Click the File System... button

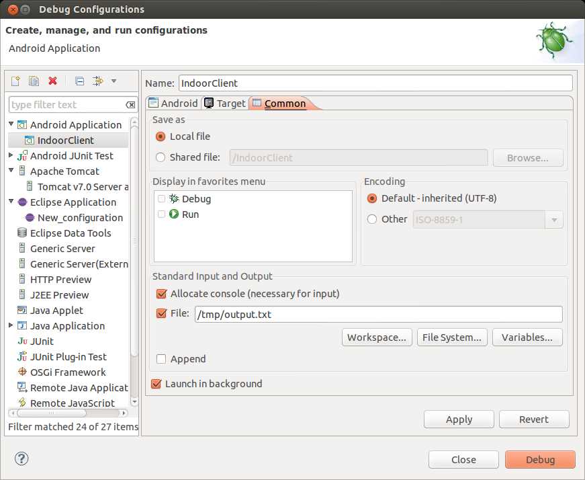pos(452,337)
